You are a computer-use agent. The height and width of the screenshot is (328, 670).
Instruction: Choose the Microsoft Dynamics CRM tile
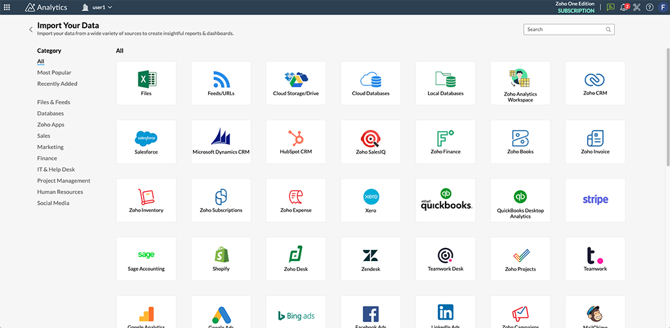[221, 142]
